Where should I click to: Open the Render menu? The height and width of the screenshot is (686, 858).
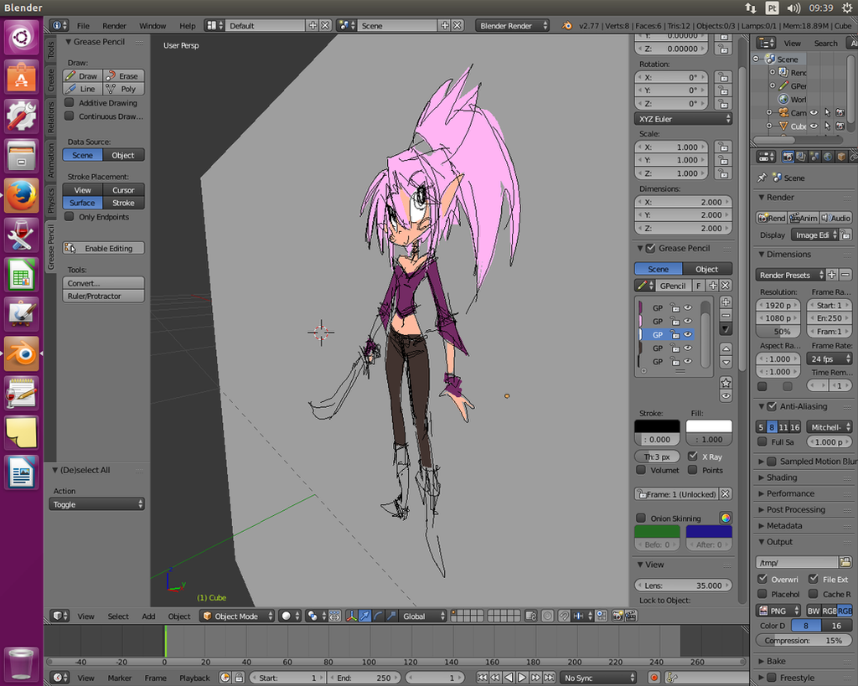(114, 26)
